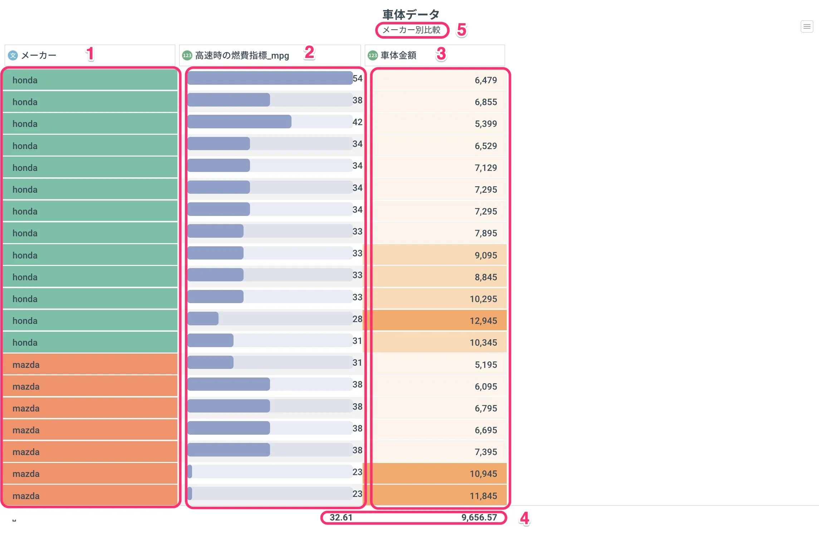The height and width of the screenshot is (533, 819).
Task: Click the mpg bar showing 28
Action: click(x=203, y=319)
